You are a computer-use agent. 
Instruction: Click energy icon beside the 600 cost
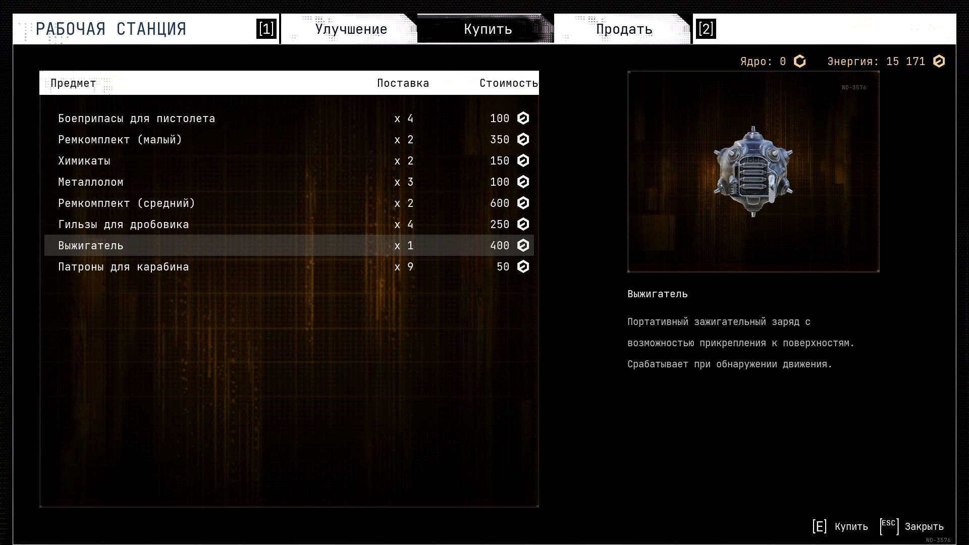click(x=523, y=203)
